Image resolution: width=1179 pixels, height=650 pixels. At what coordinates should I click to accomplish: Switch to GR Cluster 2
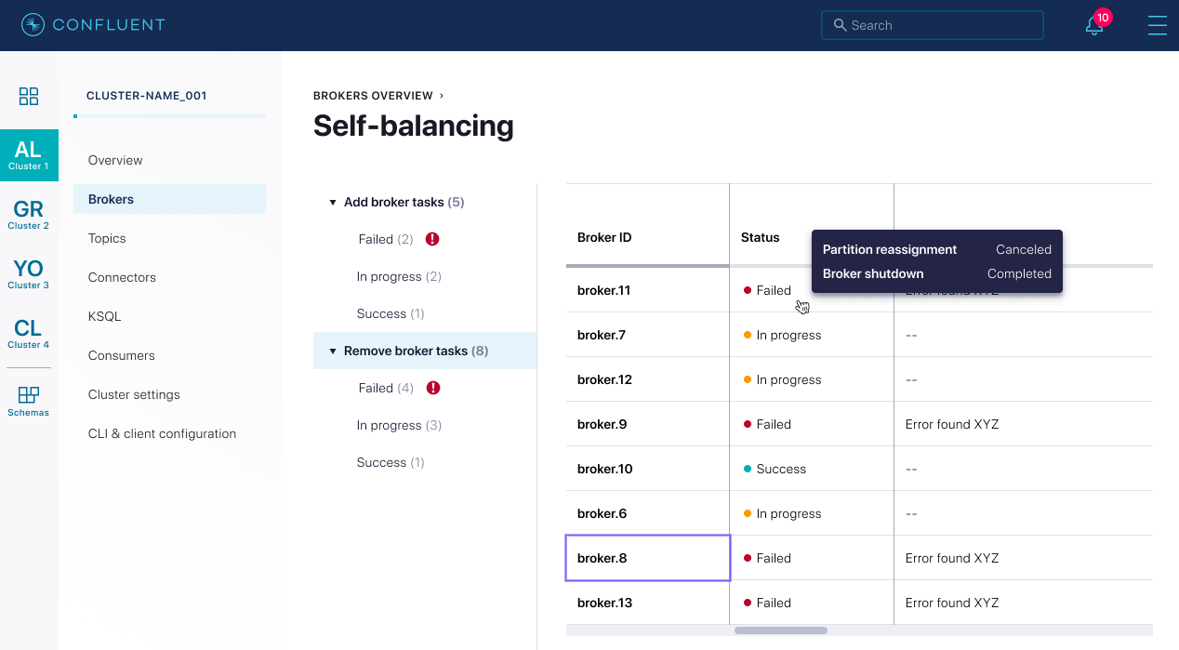(x=29, y=215)
